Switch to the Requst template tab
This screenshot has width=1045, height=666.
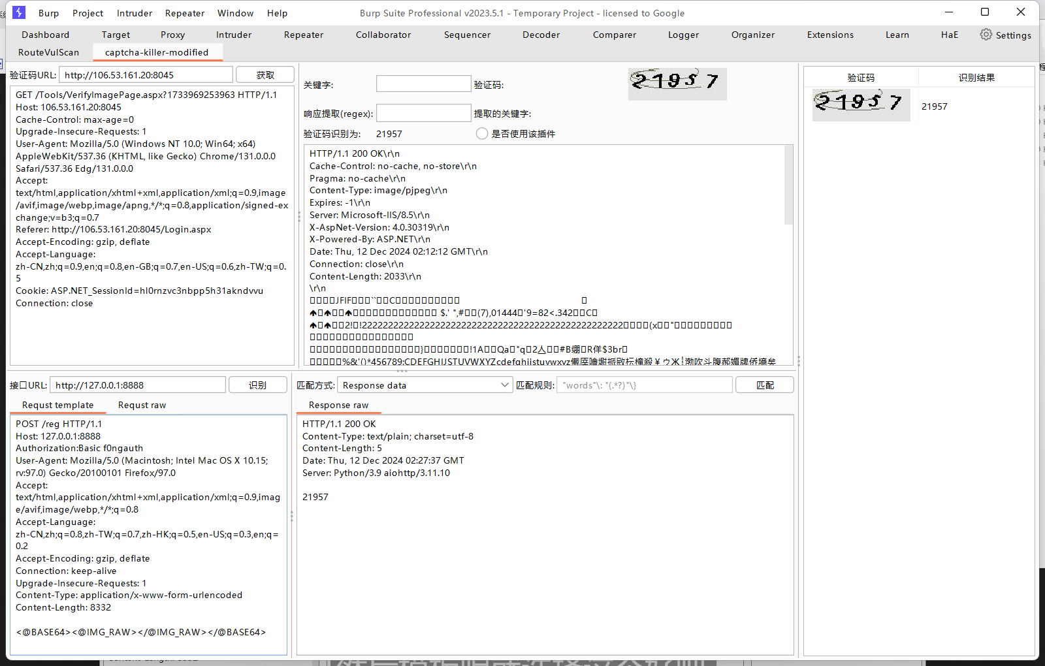pyautogui.click(x=57, y=405)
